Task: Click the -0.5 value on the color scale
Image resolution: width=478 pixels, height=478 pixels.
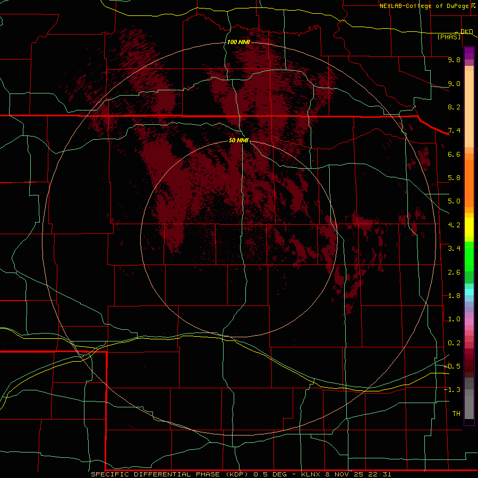Action: pyautogui.click(x=452, y=366)
